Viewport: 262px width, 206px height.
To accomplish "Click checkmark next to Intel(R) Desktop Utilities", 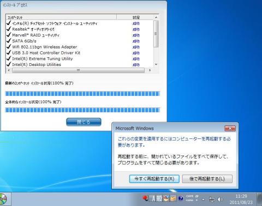I will click(9, 64).
